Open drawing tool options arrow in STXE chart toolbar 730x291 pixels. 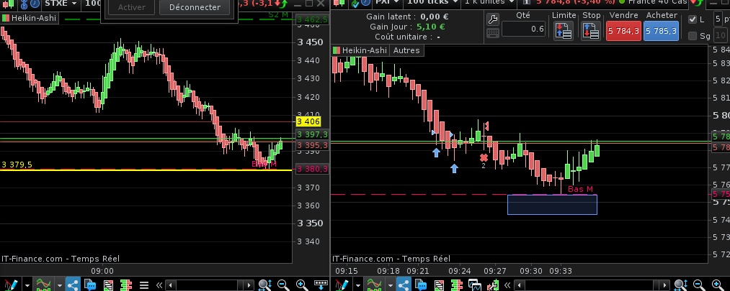[x=27, y=285]
